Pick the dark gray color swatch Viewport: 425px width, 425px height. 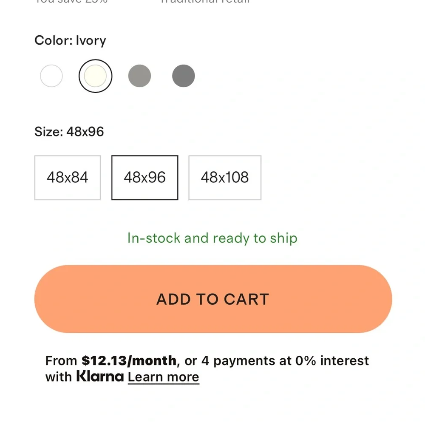[x=184, y=76]
